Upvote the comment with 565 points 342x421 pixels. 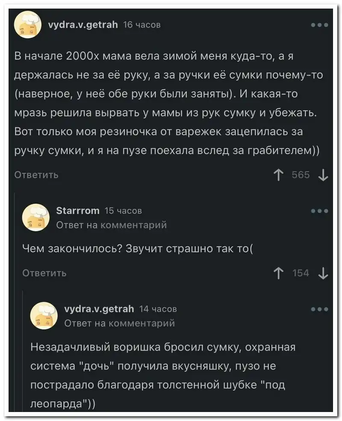(279, 175)
